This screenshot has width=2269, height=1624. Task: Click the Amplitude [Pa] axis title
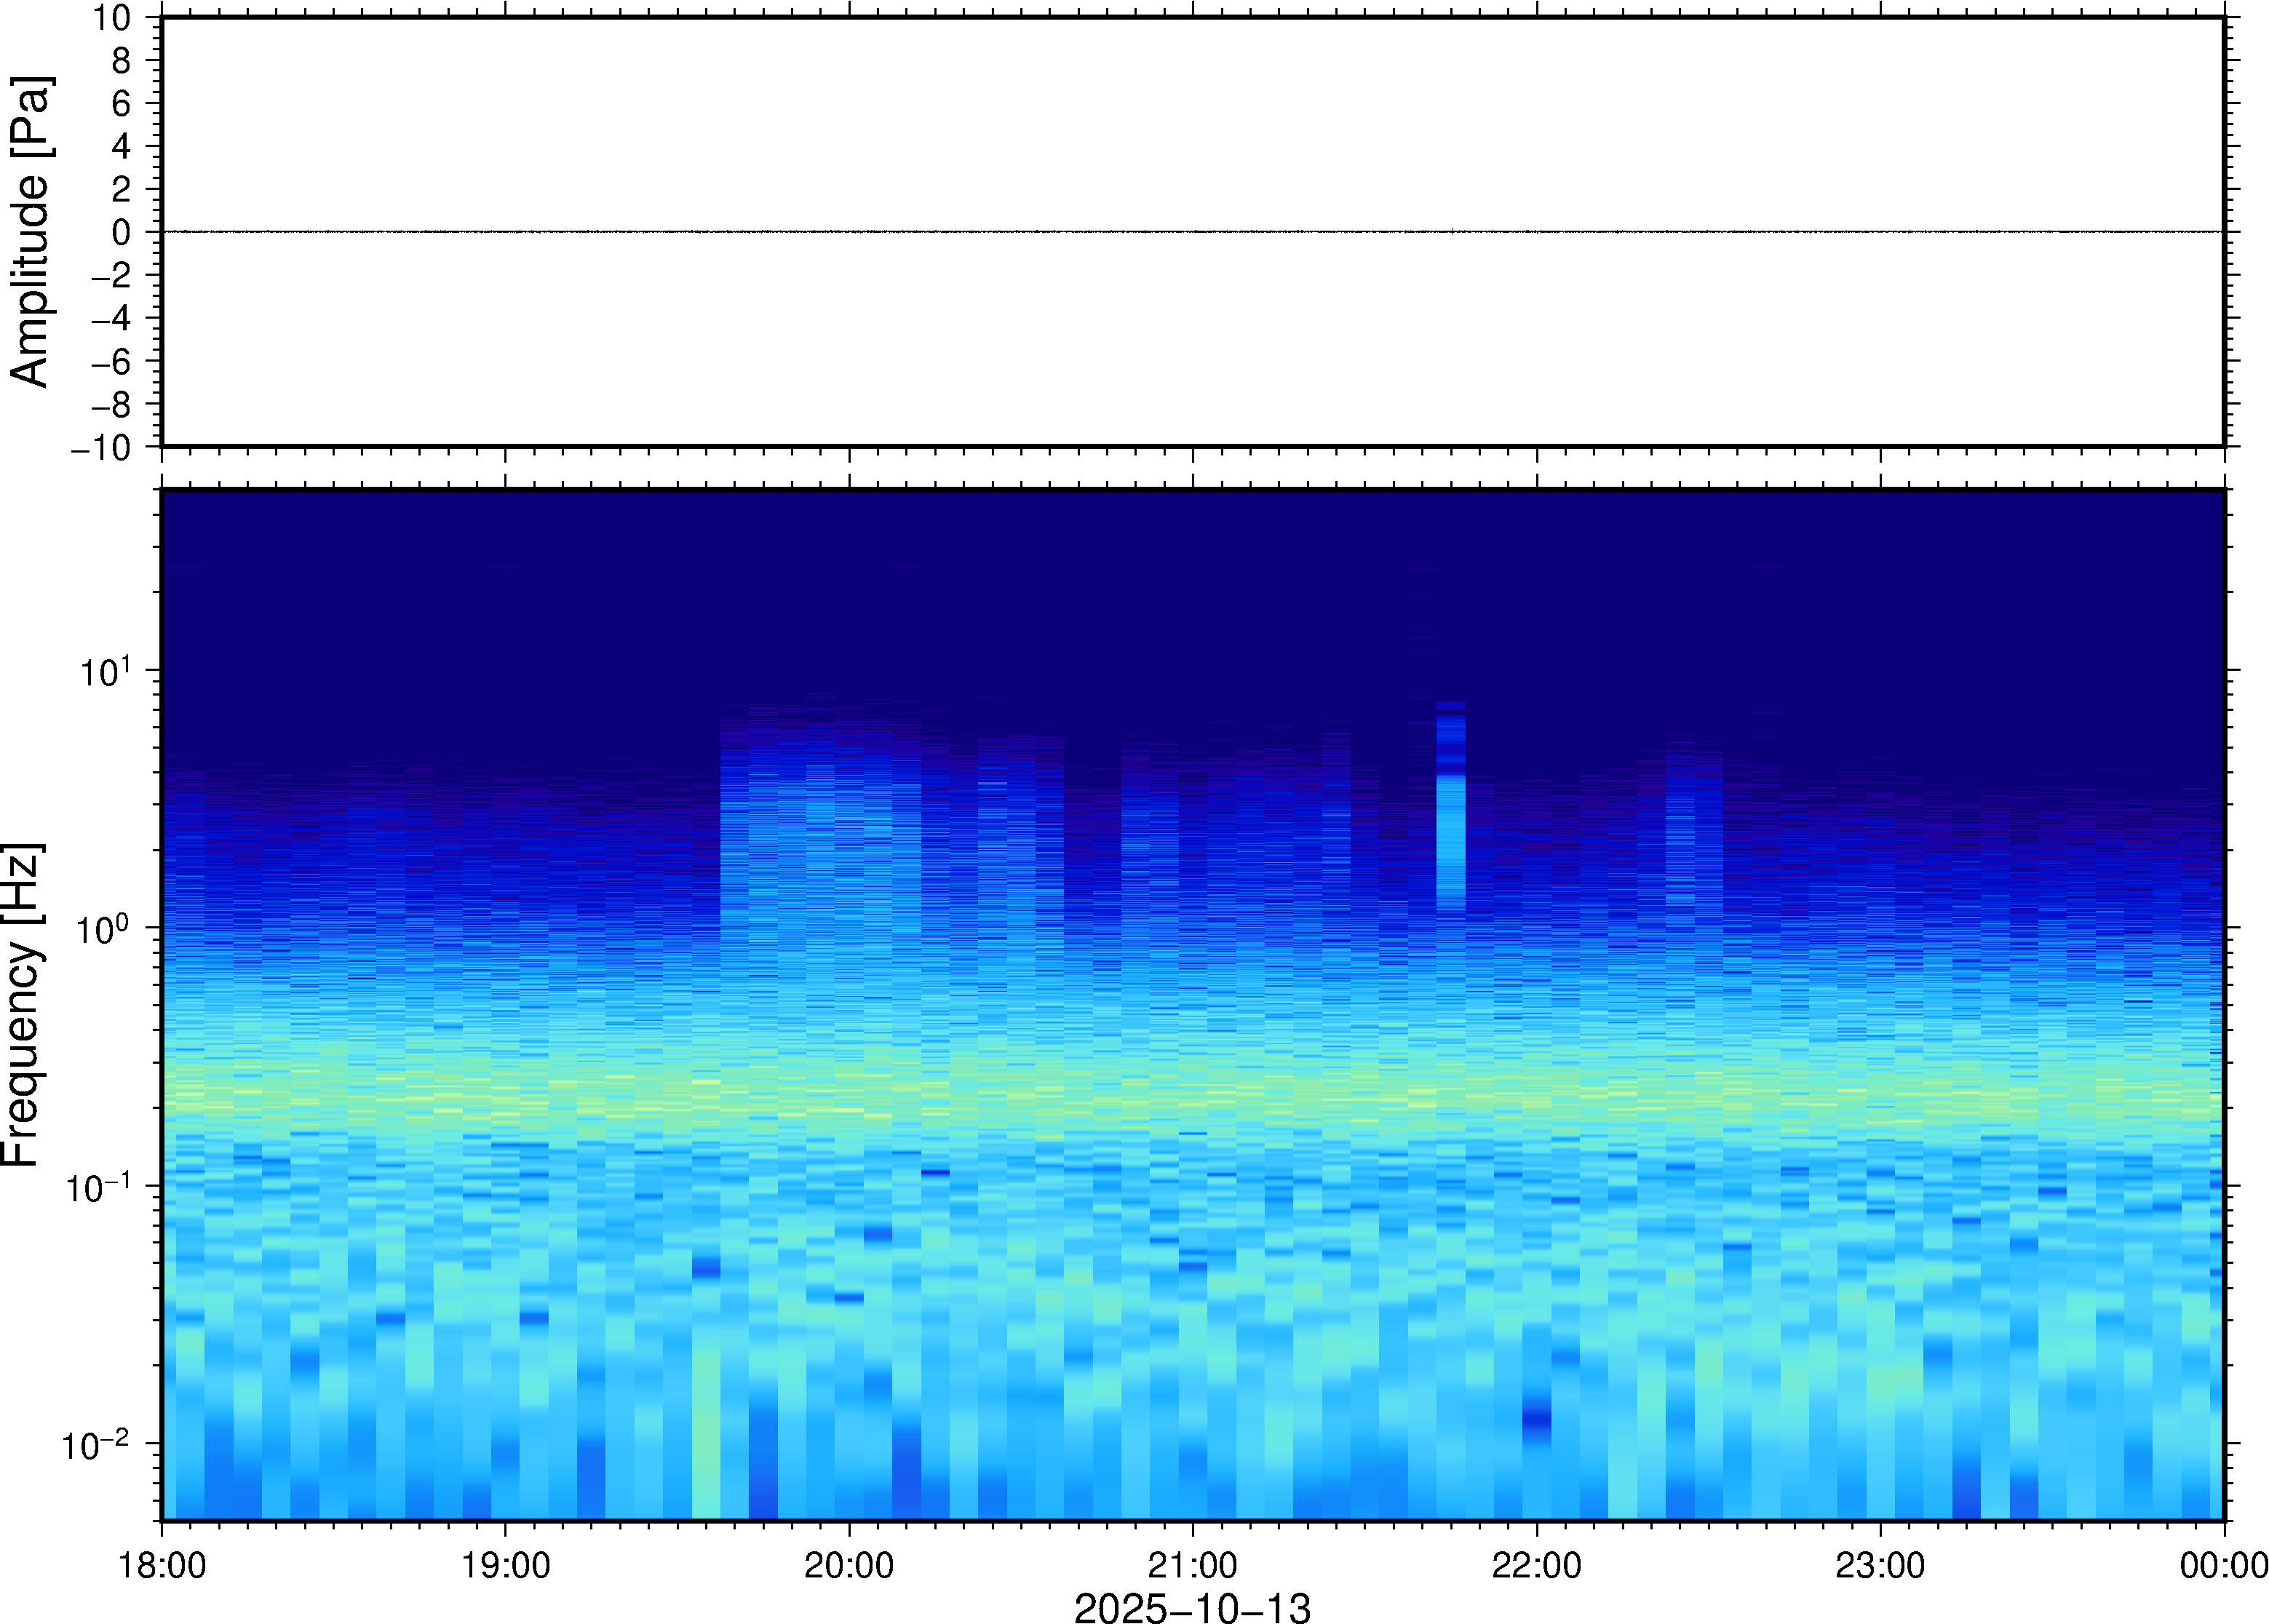click(30, 232)
